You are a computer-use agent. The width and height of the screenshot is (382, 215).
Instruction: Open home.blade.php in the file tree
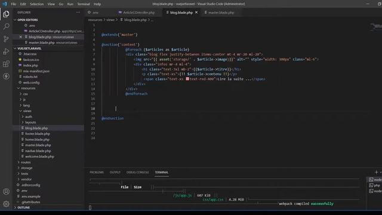(x=37, y=139)
